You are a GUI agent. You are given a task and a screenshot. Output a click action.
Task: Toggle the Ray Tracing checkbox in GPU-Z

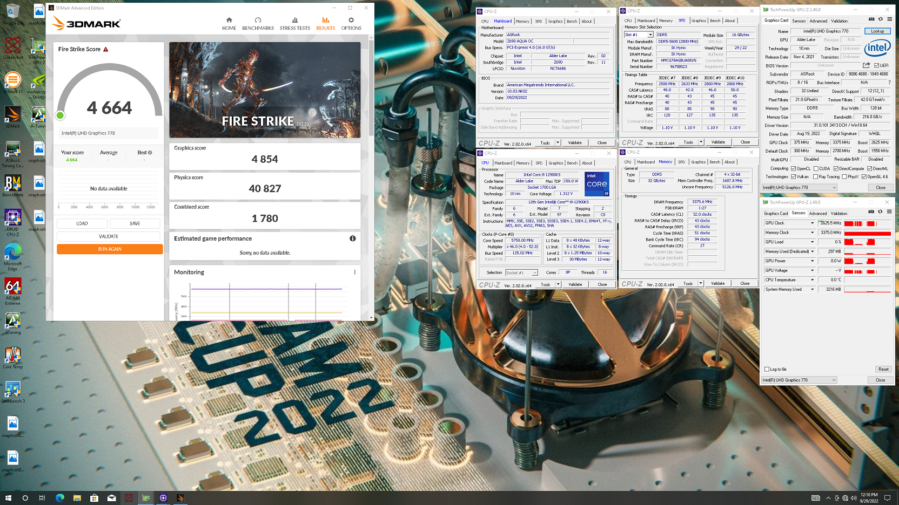(x=815, y=176)
